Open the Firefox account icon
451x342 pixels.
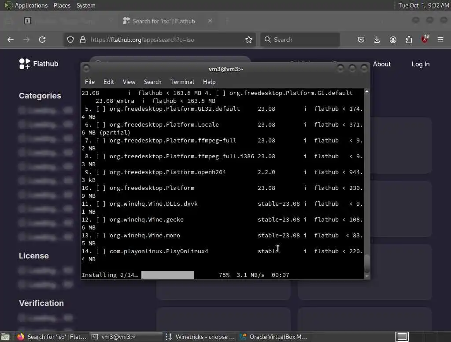(393, 40)
